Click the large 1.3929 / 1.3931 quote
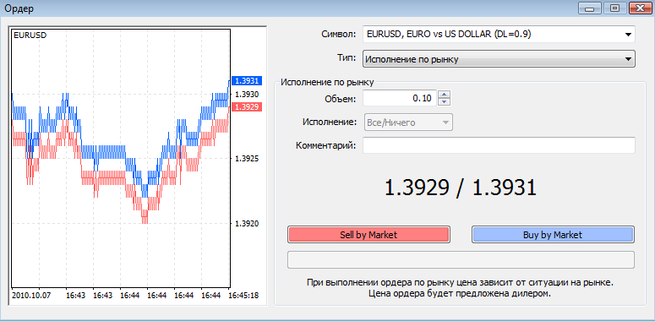The image size is (655, 321). [460, 188]
